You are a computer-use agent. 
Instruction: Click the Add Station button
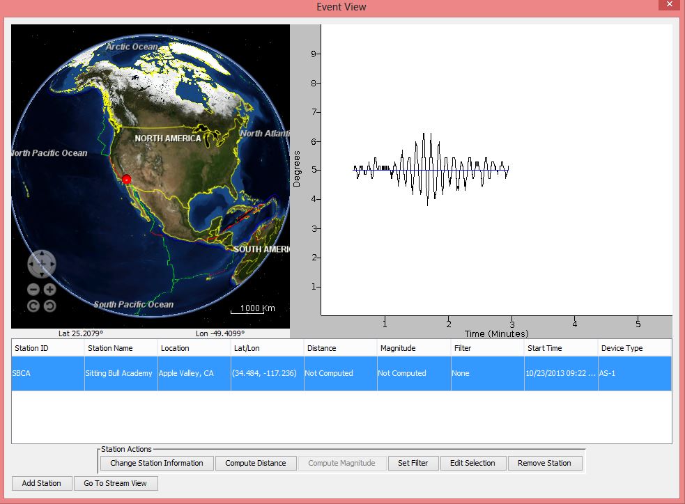click(x=41, y=483)
